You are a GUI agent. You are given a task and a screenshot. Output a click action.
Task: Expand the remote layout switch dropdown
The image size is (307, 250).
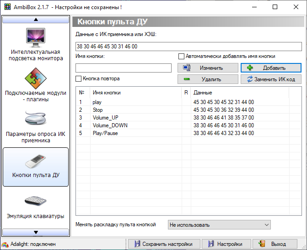219,225
